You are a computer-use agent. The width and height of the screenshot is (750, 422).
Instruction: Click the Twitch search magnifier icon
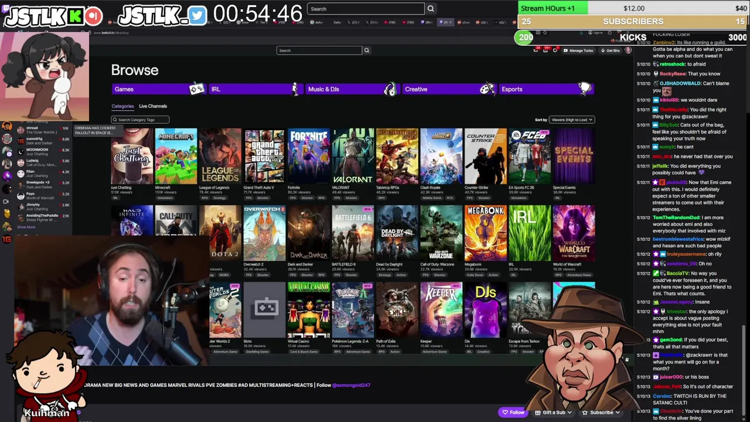[x=367, y=50]
